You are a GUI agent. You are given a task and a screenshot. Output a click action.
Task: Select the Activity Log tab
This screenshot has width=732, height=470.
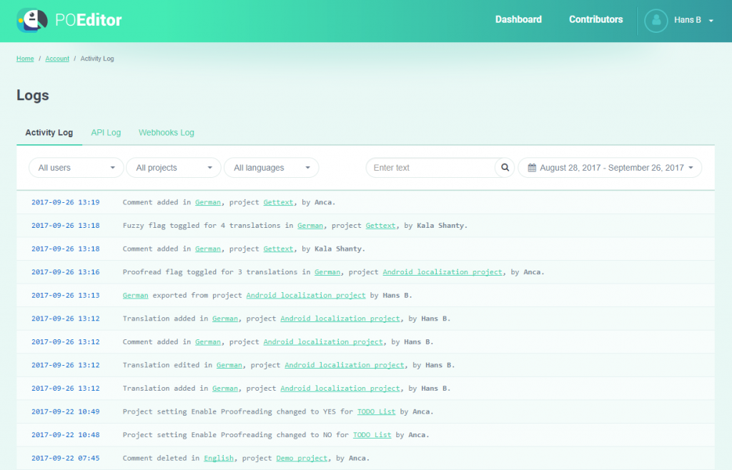(49, 132)
